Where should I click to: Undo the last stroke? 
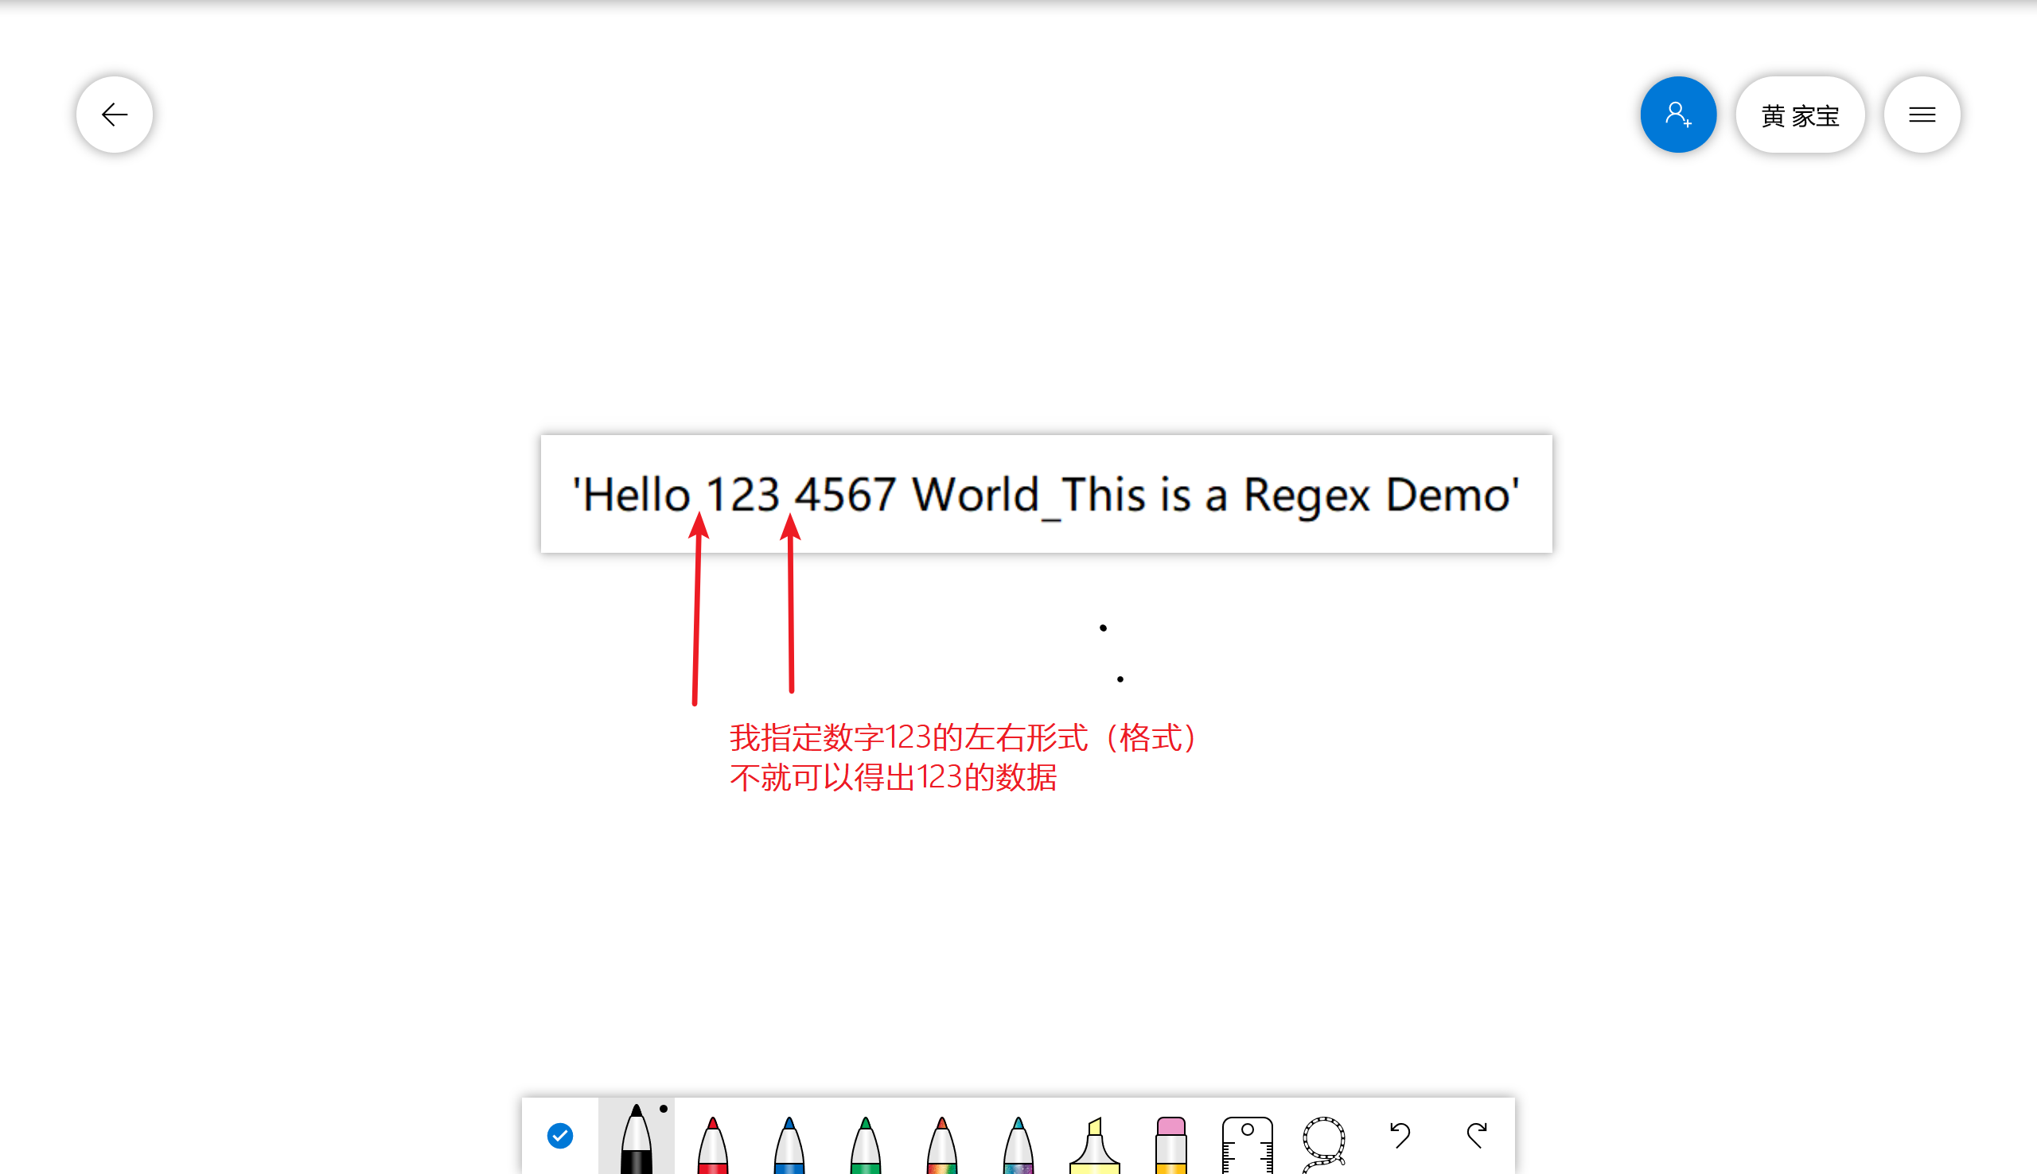[x=1400, y=1135]
